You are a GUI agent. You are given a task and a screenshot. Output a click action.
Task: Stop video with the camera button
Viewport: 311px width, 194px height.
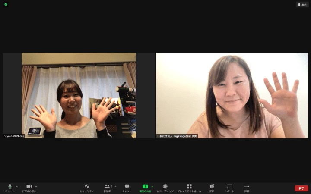click(29, 188)
